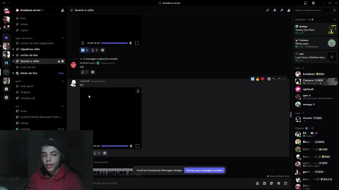The width and height of the screenshot is (339, 190).
Task: Toggle the reaction with count 1 under vixi
Action: coord(84,72)
